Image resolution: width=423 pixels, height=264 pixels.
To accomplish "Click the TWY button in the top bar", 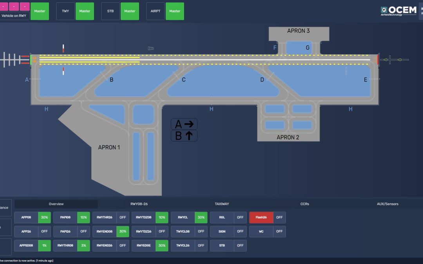I will 65,11.
